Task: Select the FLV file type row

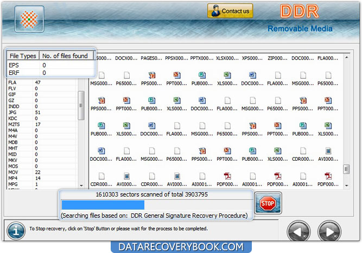Action: click(42, 88)
